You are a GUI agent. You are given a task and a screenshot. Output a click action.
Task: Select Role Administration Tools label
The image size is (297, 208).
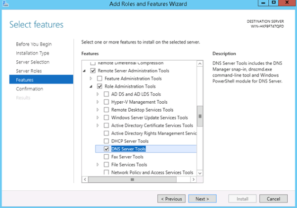click(130, 86)
